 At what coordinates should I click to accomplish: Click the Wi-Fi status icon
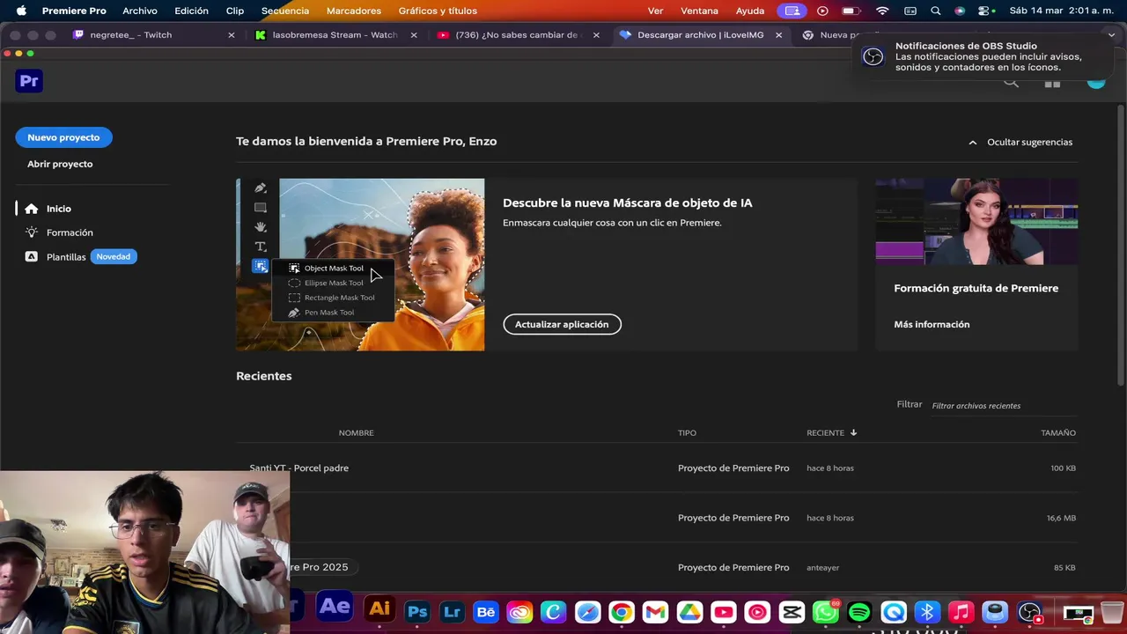click(x=881, y=11)
